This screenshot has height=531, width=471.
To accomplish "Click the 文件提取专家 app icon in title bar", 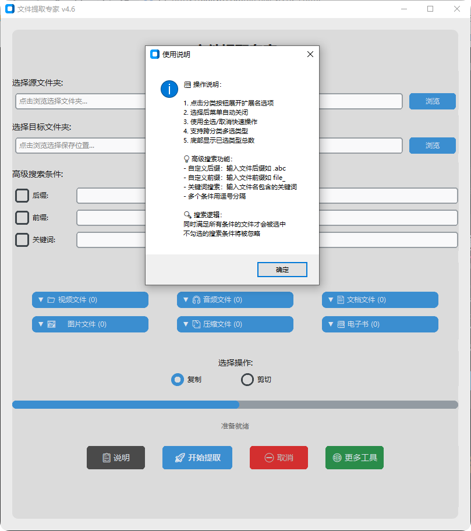I will click(x=10, y=9).
